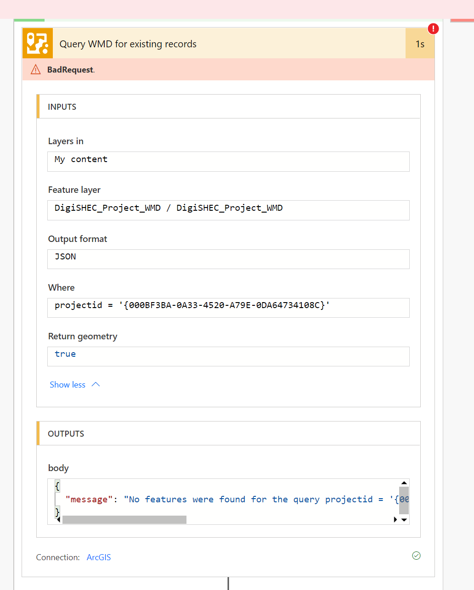
Task: Click the Output format JSON field
Action: [228, 259]
